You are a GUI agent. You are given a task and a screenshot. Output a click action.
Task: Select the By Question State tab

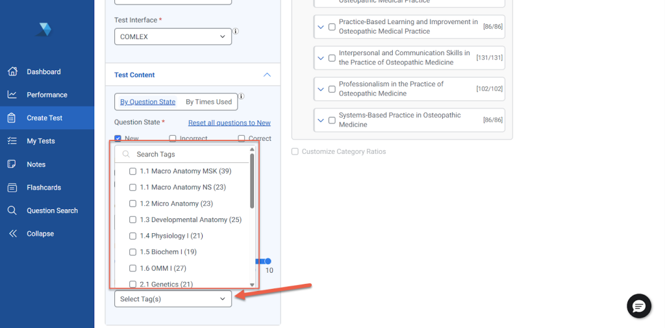[148, 102]
